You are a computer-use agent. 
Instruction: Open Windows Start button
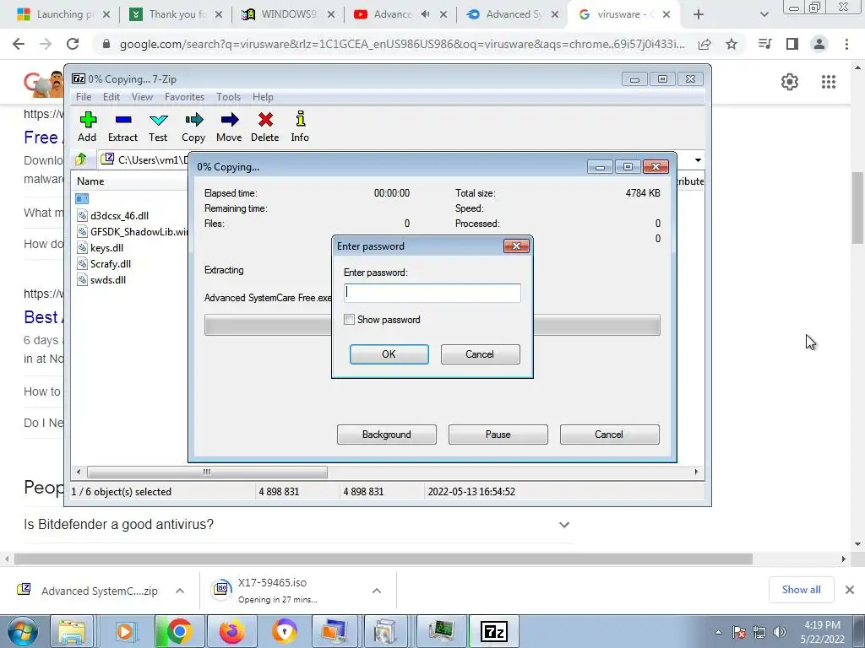click(22, 631)
